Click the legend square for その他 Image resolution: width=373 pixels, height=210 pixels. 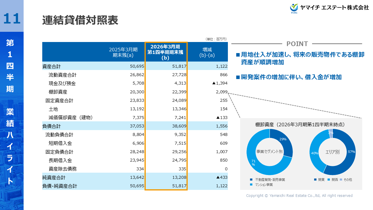(x=342, y=180)
